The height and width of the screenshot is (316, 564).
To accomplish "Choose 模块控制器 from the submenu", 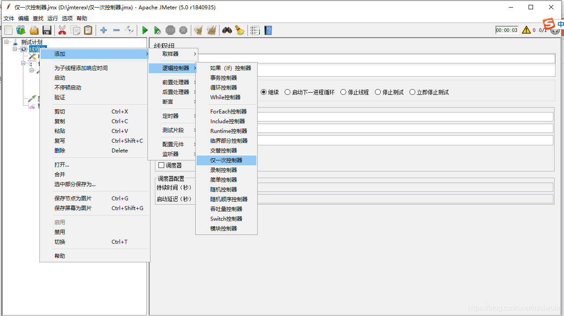I will pos(226,228).
